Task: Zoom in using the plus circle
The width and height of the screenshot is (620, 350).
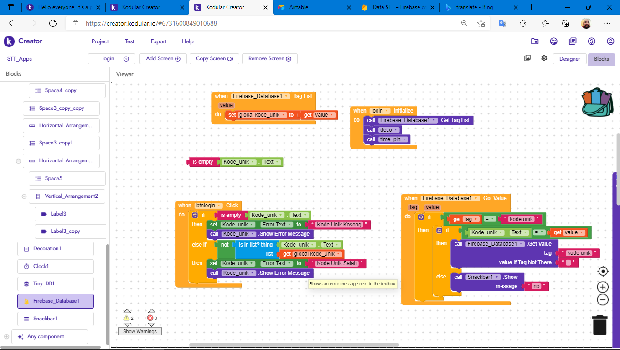Action: click(603, 287)
